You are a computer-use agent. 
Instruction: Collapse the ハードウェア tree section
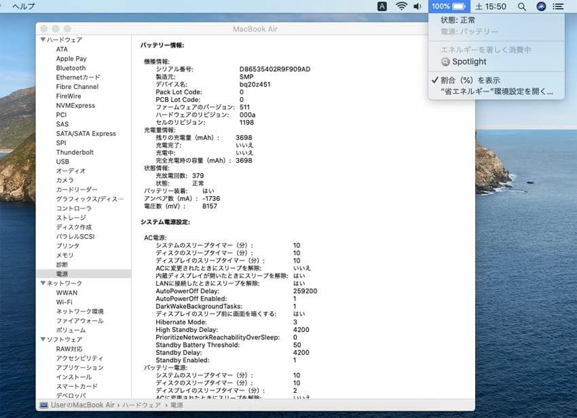tap(43, 39)
